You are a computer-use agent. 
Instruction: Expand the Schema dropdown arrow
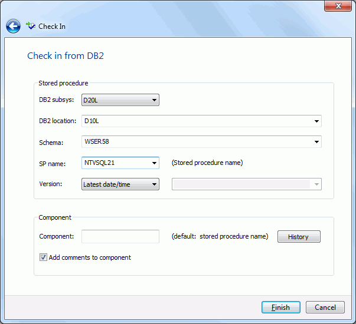(x=316, y=142)
